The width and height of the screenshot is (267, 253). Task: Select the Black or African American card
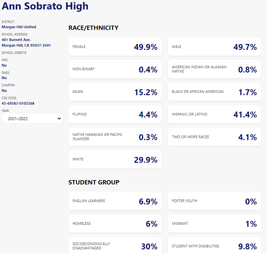coord(214,92)
